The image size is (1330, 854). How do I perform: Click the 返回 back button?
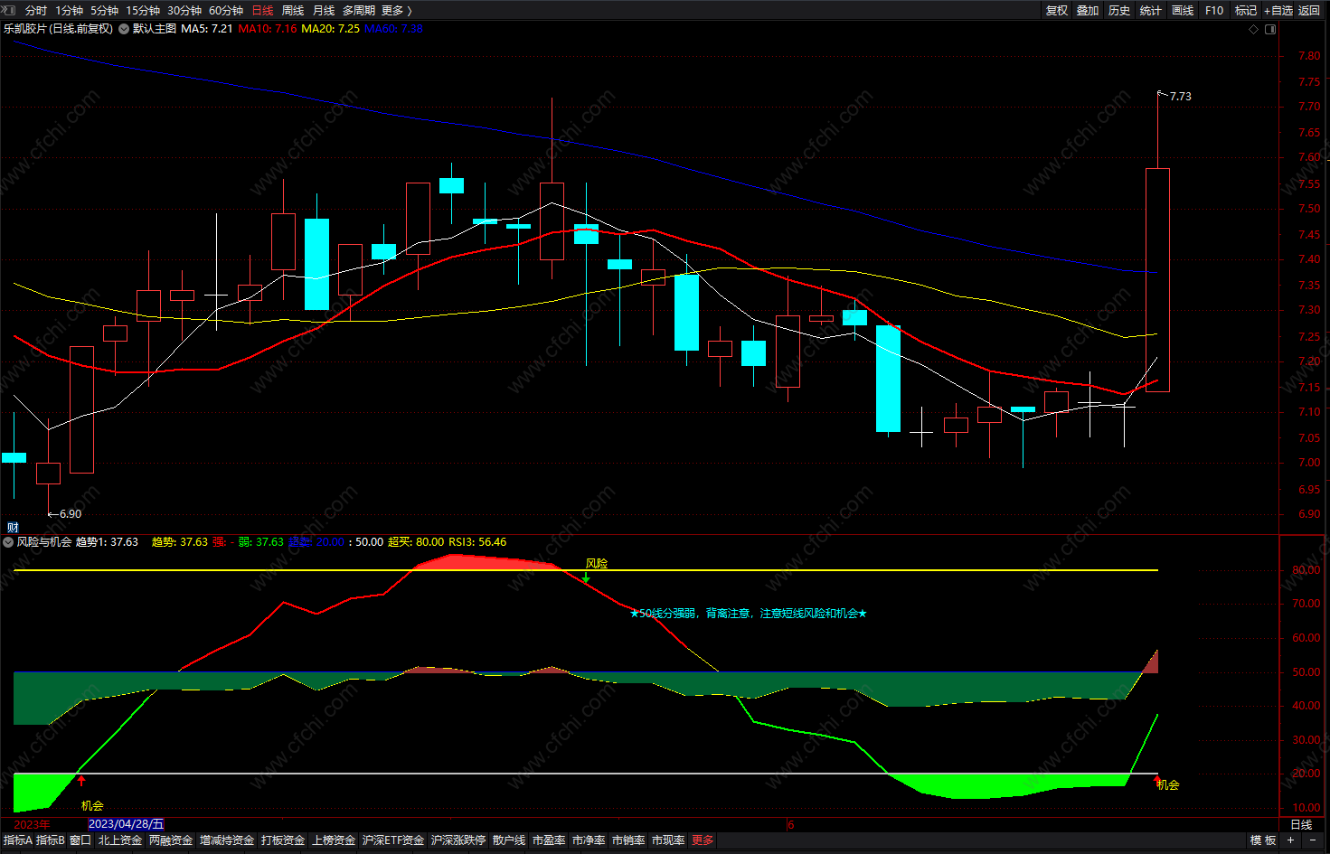point(1309,10)
